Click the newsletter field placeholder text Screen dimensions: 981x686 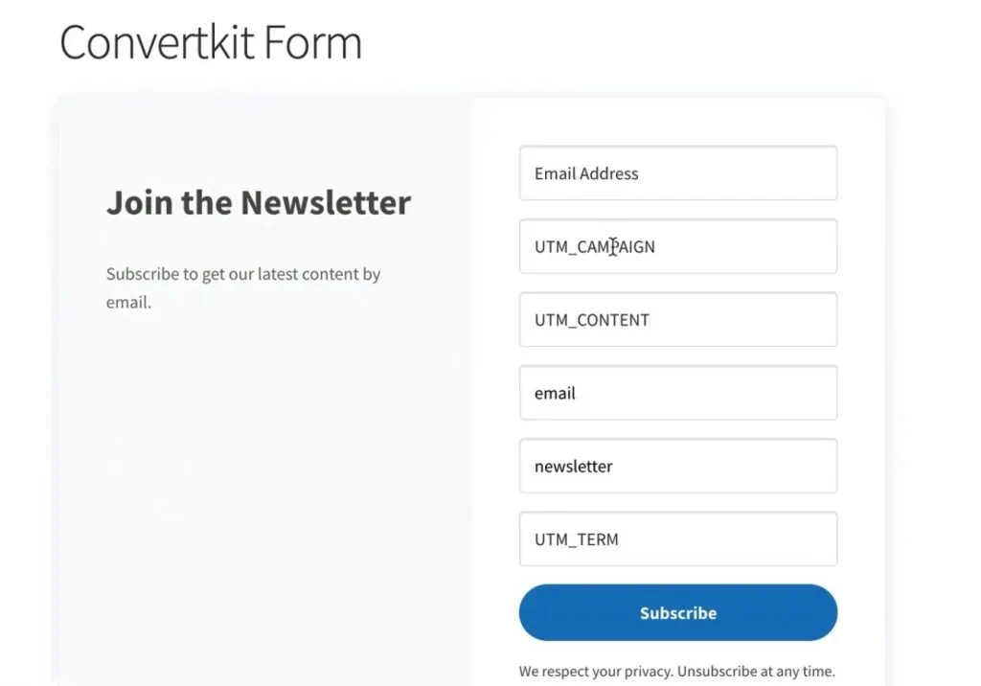tap(573, 466)
